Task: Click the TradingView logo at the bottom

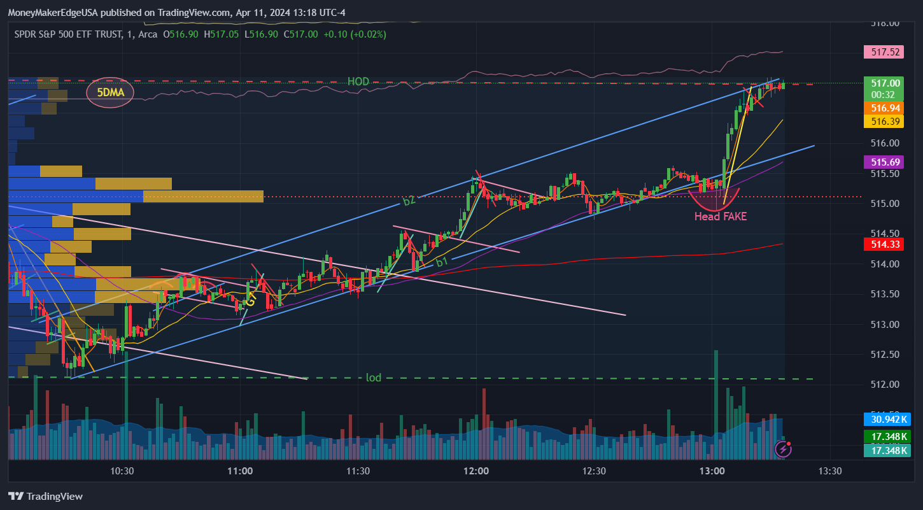Action: point(45,496)
